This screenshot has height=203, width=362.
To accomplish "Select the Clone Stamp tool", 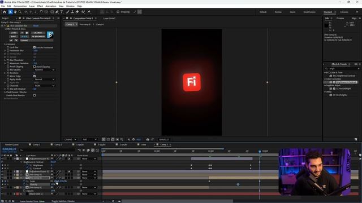I will click(72, 12).
